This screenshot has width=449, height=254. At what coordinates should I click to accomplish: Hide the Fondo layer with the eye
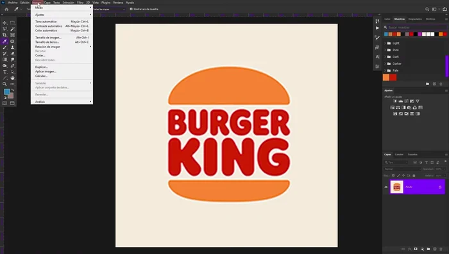click(386, 187)
